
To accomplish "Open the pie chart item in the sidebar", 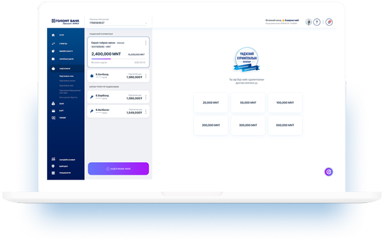I will (x=62, y=51).
